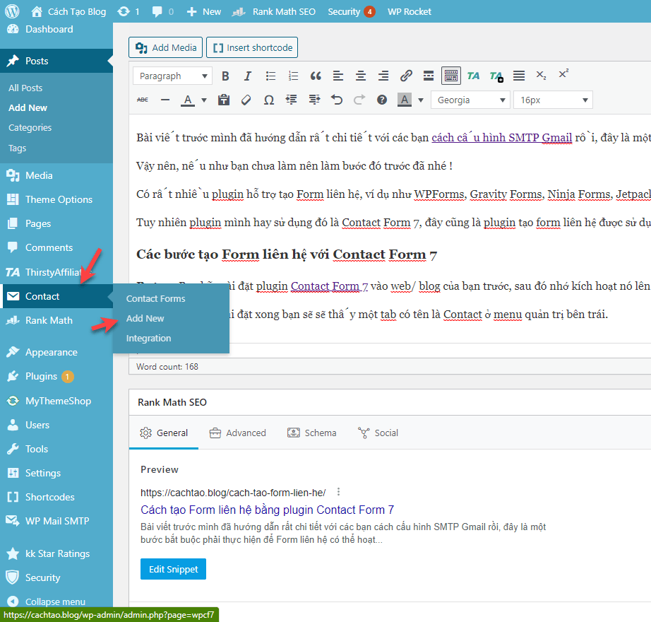Visit the Cách Tạo Blog site home

point(69,11)
